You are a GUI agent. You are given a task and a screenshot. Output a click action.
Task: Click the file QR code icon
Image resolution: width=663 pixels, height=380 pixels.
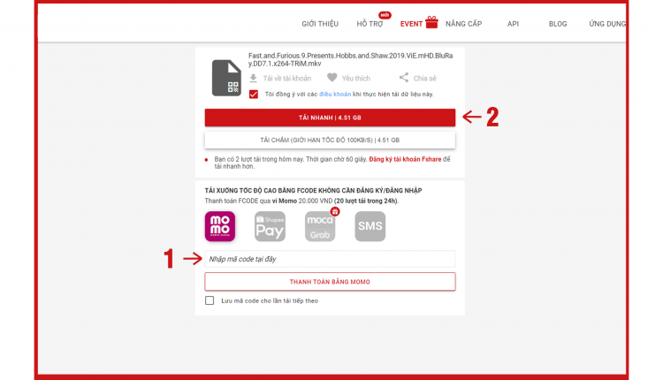226,78
